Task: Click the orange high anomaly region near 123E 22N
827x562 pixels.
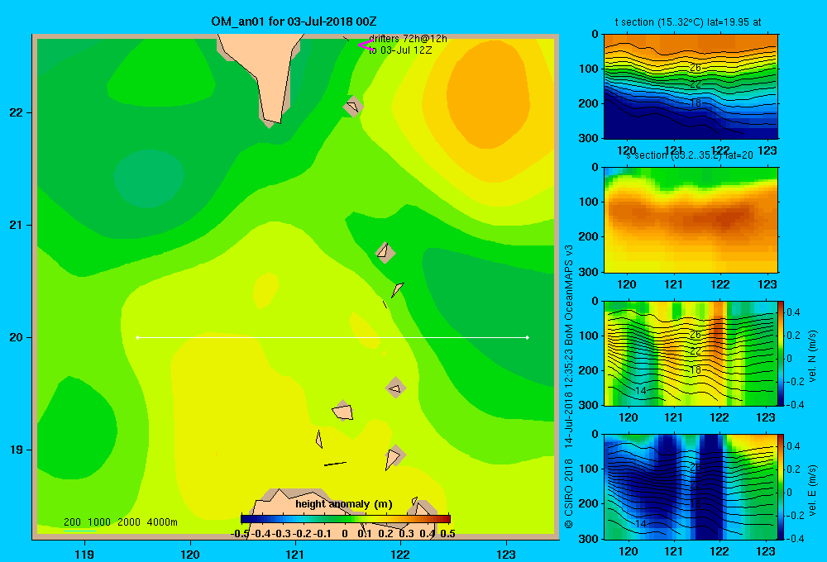Action: pos(488,95)
